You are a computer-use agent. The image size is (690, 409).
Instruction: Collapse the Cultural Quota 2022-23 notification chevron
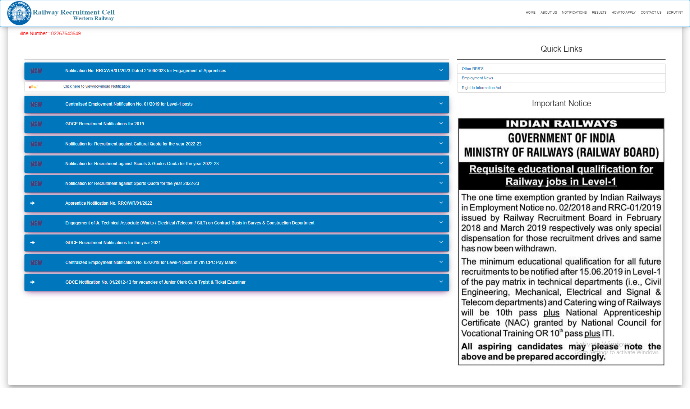[x=441, y=144]
